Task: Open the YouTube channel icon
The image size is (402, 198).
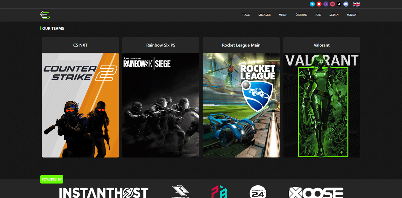Action: [x=319, y=4]
